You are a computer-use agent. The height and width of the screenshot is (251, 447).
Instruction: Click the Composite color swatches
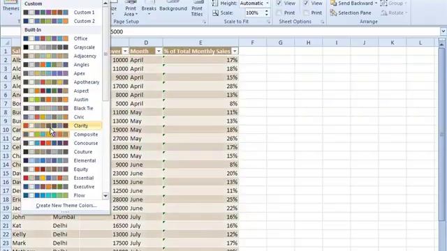point(45,135)
